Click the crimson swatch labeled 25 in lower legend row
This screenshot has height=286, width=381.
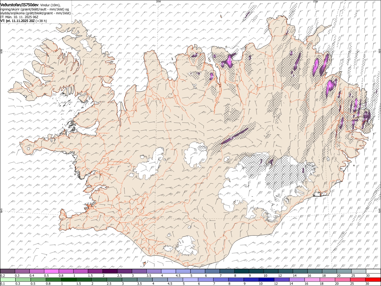[358, 279]
